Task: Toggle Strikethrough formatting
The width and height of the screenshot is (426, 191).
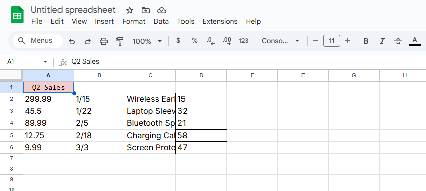Action: (x=398, y=41)
